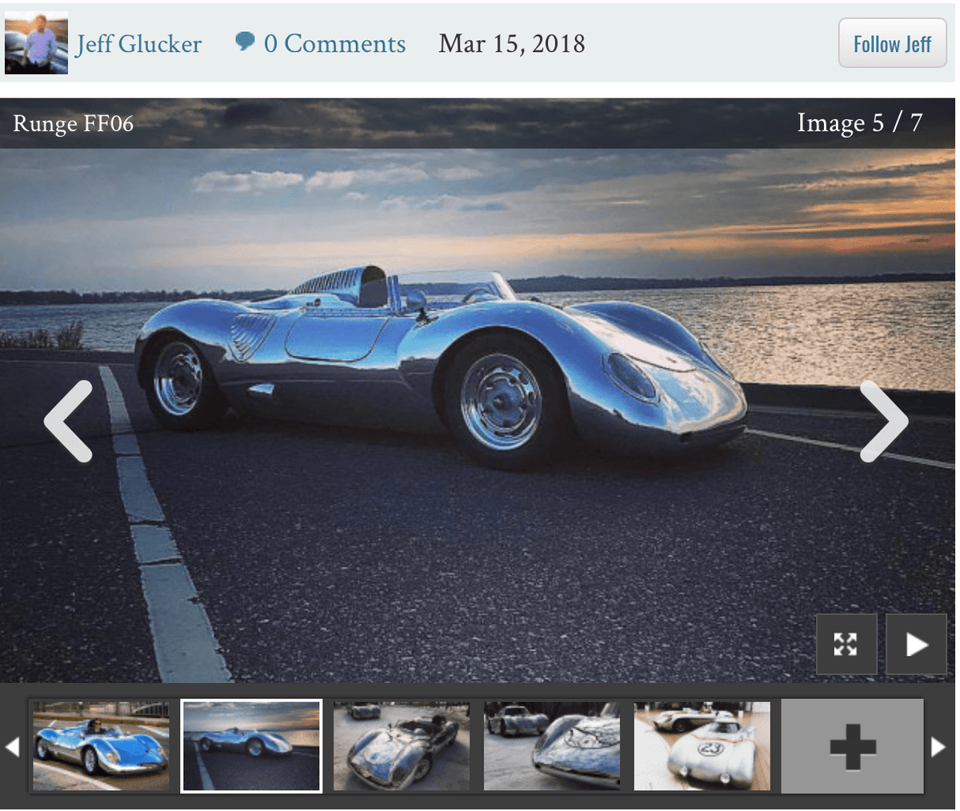Open the number 23 car thumbnail
The width and height of the screenshot is (960, 811).
tap(702, 745)
